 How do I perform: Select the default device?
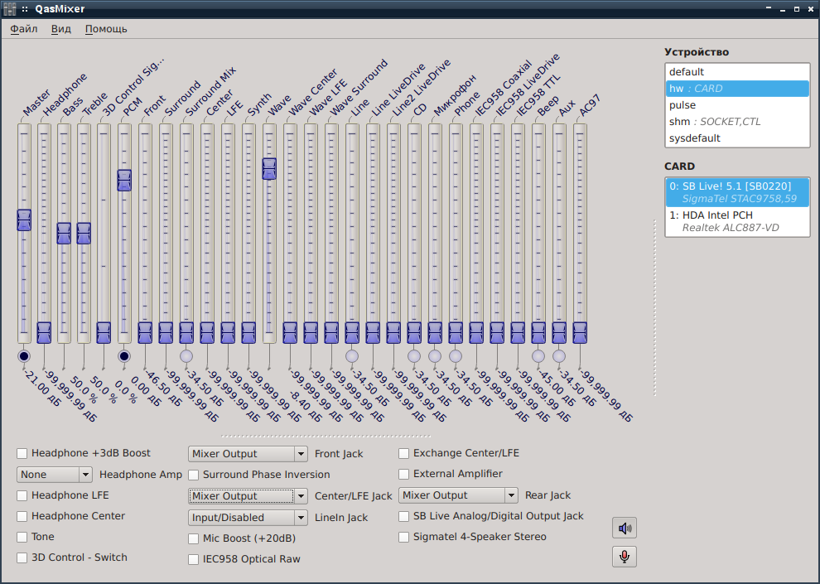coord(737,72)
